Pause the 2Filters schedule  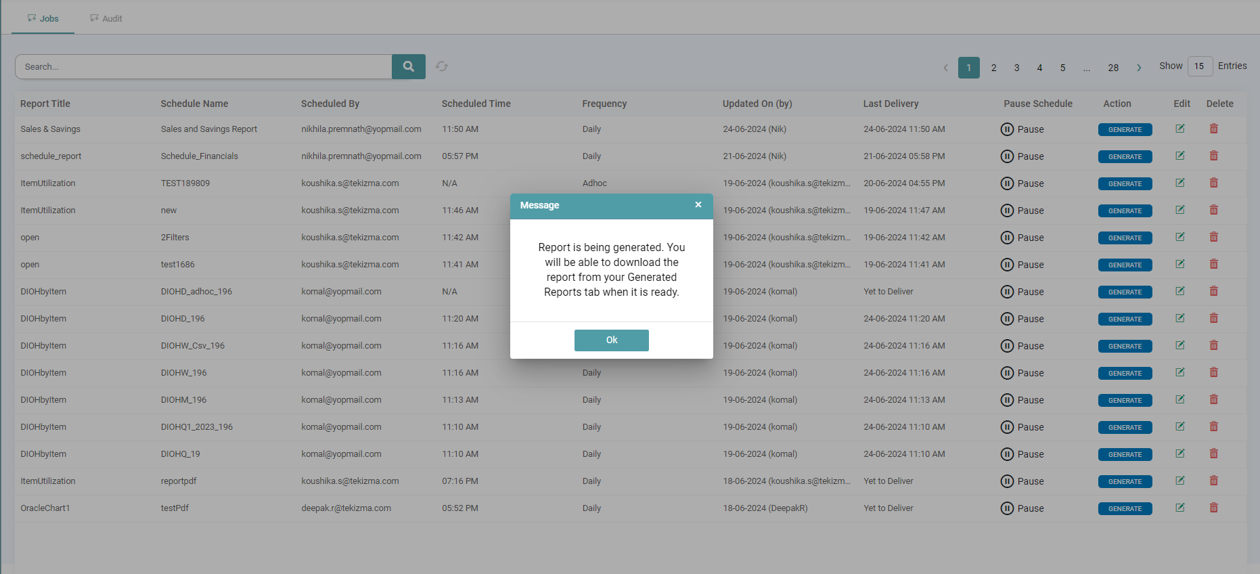(1022, 238)
